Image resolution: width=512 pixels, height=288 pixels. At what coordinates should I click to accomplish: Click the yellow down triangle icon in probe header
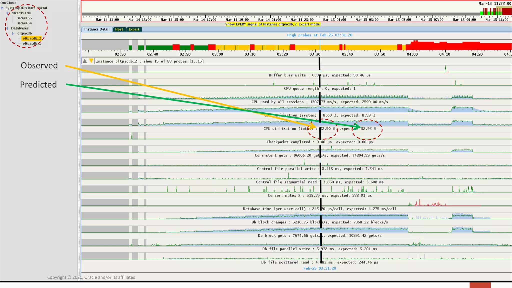tap(91, 61)
